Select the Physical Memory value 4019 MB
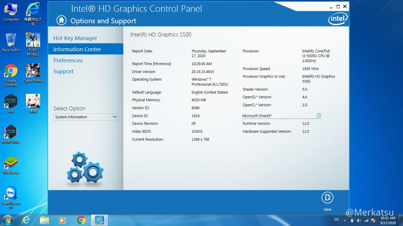Image resolution: width=403 pixels, height=226 pixels. pos(199,100)
